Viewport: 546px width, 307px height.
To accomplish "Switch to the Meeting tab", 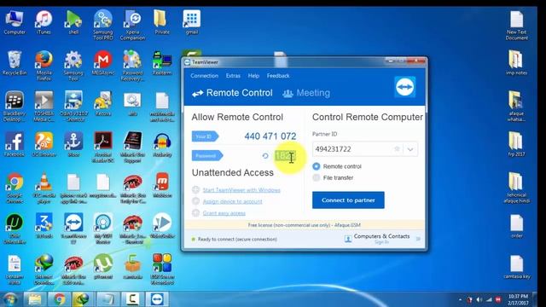I will 306,93.
